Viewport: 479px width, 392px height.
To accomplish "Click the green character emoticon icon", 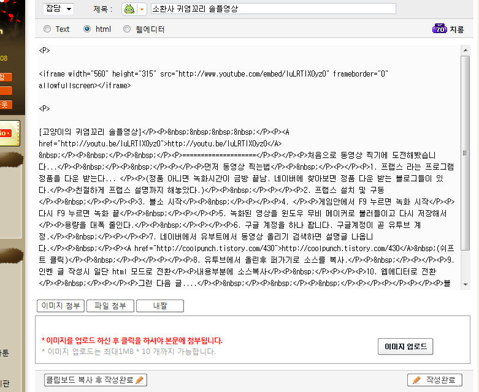I will pyautogui.click(x=129, y=9).
